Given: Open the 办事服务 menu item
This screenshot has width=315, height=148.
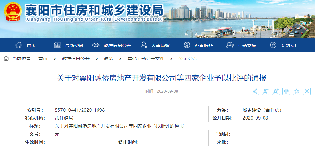Looking at the screenshot, I should pyautogui.click(x=198, y=45).
